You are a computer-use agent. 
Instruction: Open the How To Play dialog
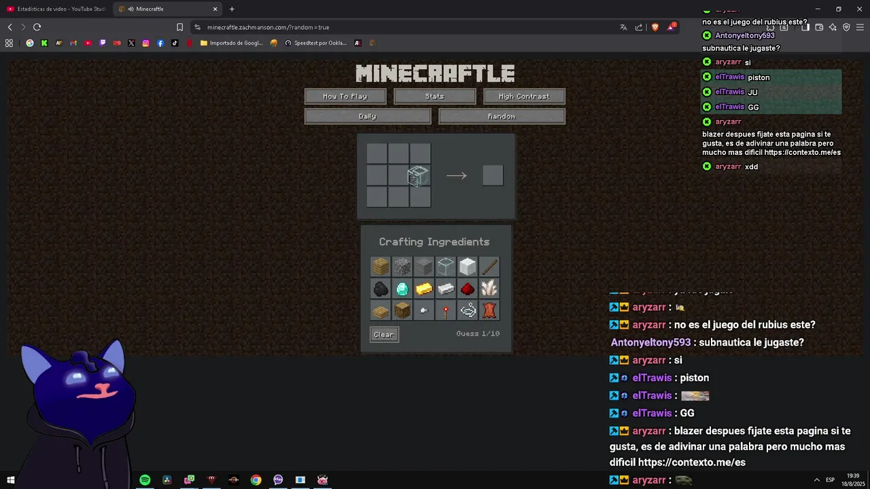pyautogui.click(x=345, y=96)
